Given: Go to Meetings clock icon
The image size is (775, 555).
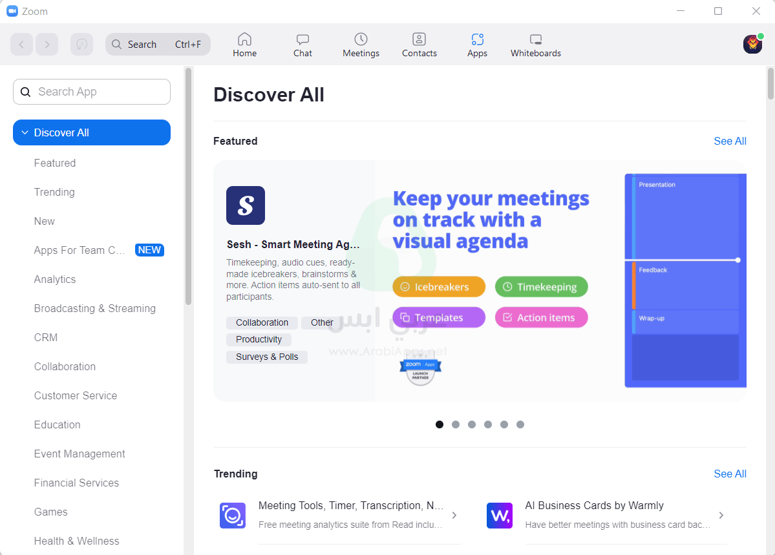Looking at the screenshot, I should tap(361, 39).
